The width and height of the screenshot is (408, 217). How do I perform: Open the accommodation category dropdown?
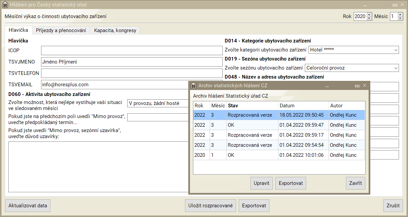click(354, 50)
